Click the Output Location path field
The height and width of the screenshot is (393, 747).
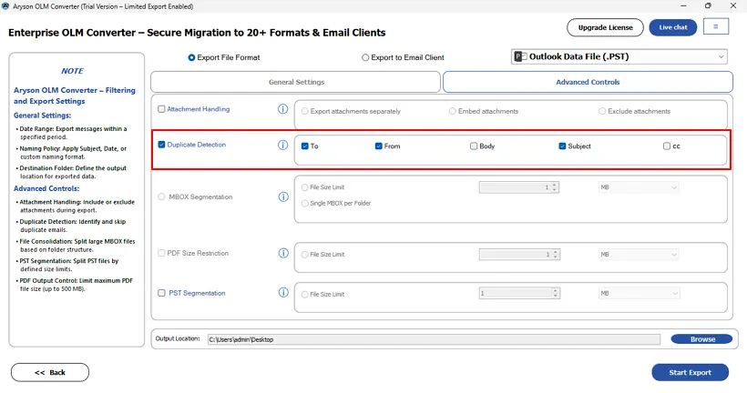coord(433,339)
